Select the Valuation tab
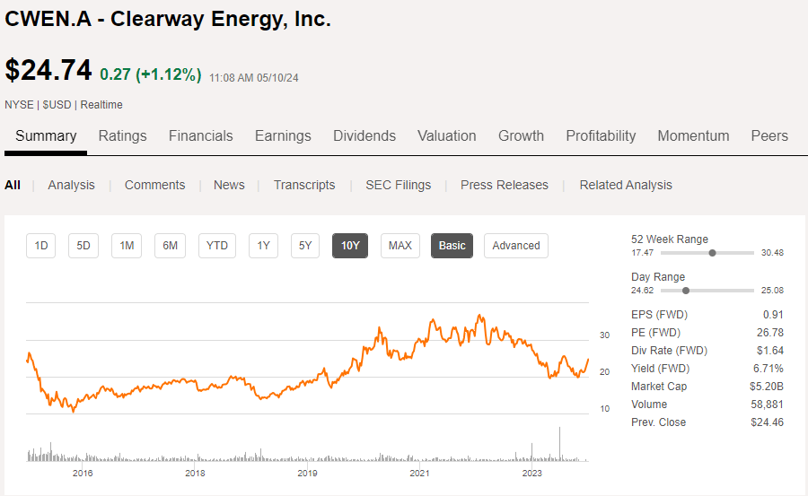 coord(446,135)
